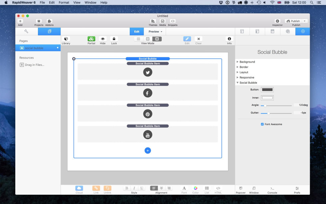Click the Twitter bubble icon
The width and height of the screenshot is (326, 204).
point(148,72)
